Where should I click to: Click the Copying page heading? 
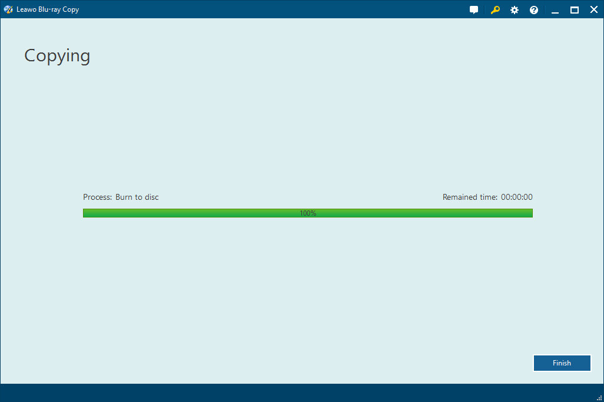click(57, 56)
